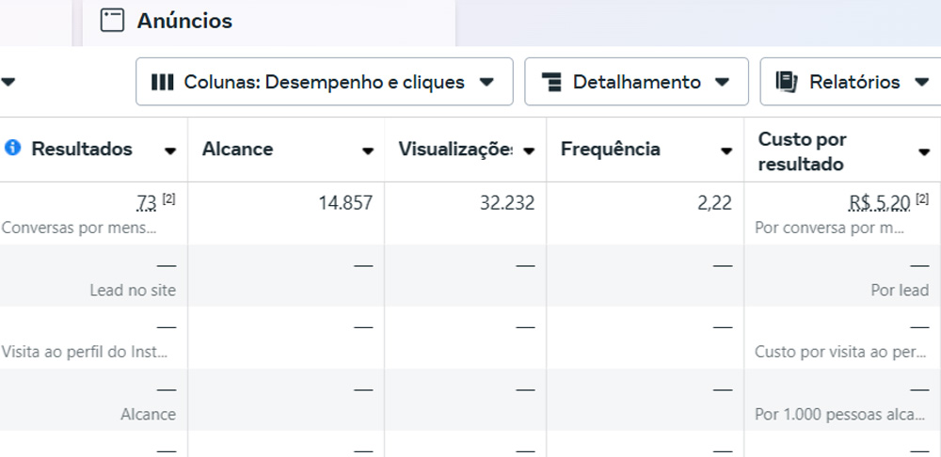The width and height of the screenshot is (941, 457).
Task: Open the Detalhamento dropdown arrow
Action: point(722,82)
